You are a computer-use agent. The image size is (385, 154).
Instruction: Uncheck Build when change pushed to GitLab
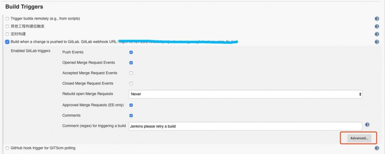pyautogui.click(x=7, y=42)
